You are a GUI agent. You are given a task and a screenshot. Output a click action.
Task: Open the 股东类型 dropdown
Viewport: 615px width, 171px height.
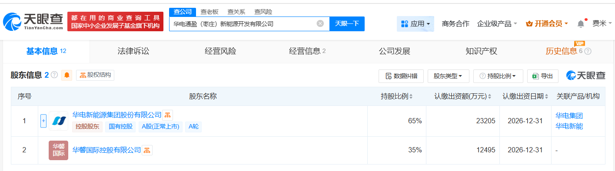tap(448, 76)
